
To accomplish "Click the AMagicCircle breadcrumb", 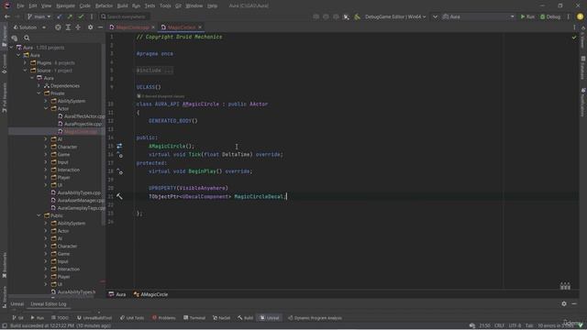I will click(x=150, y=294).
